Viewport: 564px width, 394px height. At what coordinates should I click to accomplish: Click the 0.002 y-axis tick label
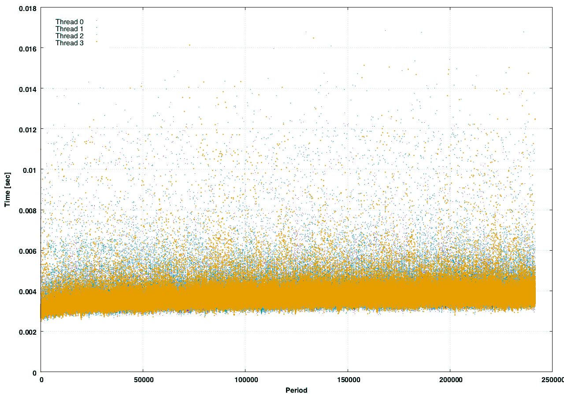(28, 332)
